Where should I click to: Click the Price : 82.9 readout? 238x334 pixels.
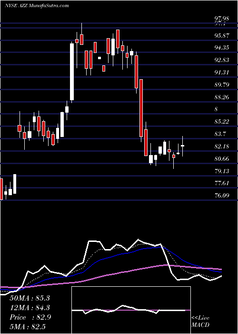(x=30, y=317)
